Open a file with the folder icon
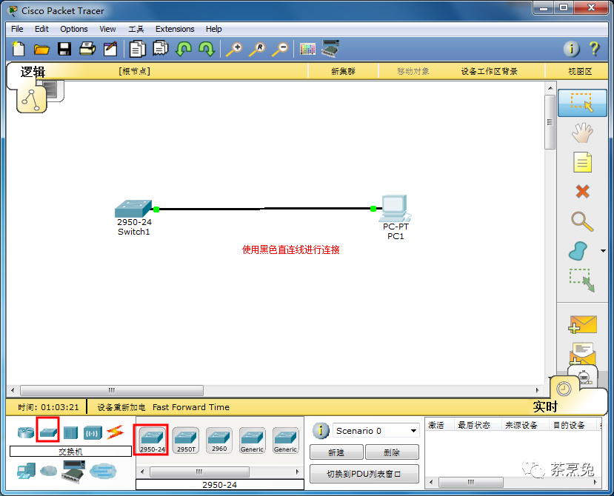The width and height of the screenshot is (614, 496). (x=41, y=49)
